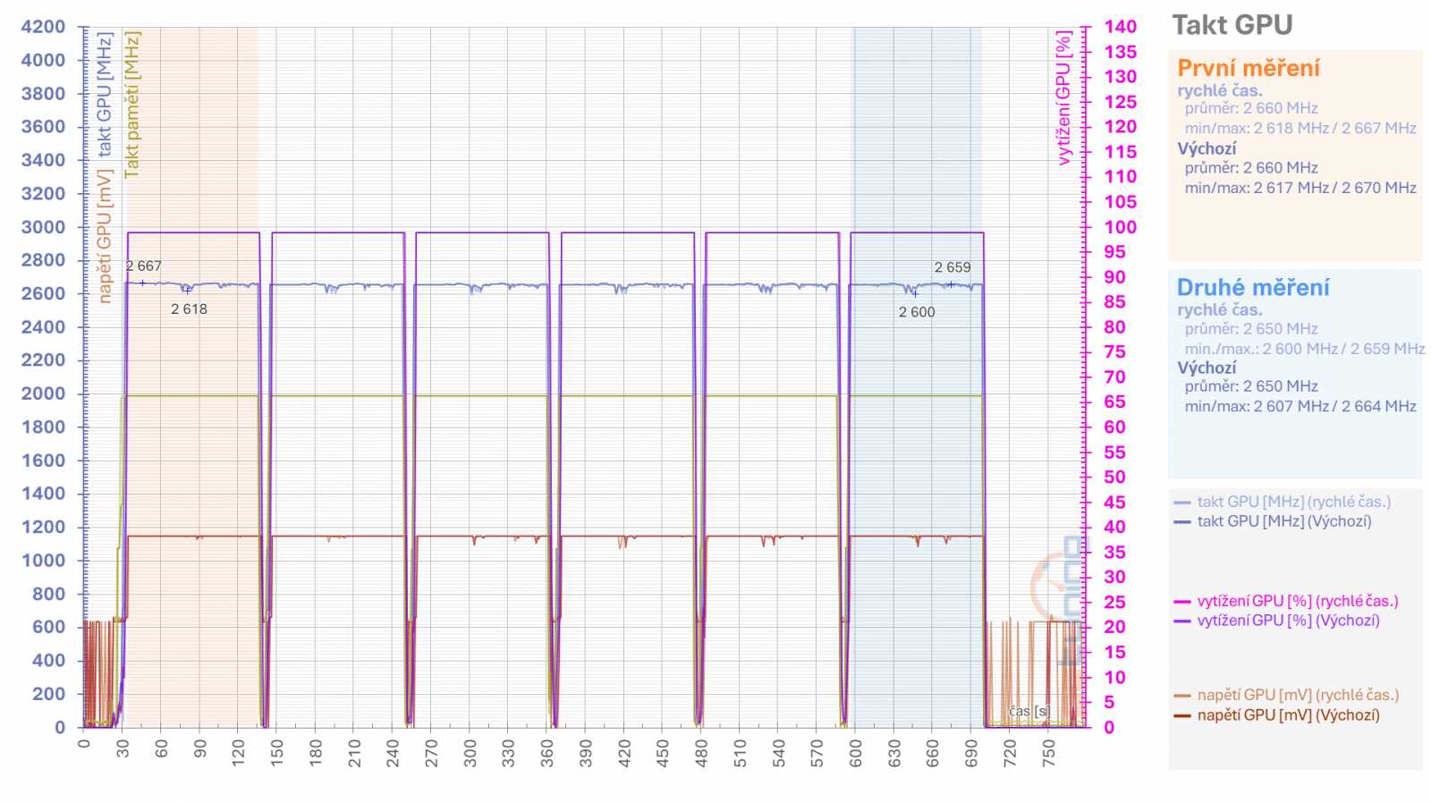Click the "2 659" data label on chart
The image size is (1431, 803).
(x=953, y=267)
